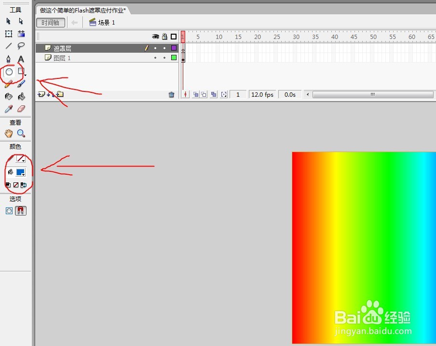The width and height of the screenshot is (436, 346).
Task: Lock all layers via padlock header icon
Action: pyautogui.click(x=164, y=37)
